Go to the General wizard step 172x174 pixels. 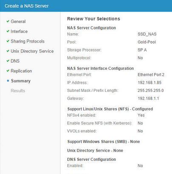coord(18,22)
